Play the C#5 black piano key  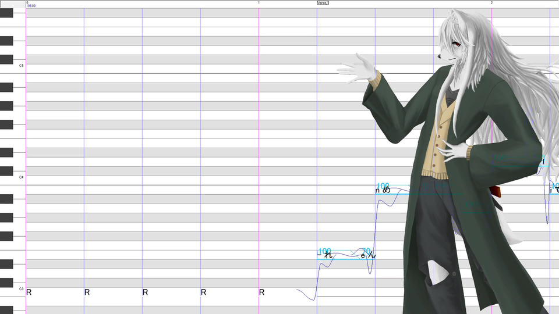click(x=6, y=59)
